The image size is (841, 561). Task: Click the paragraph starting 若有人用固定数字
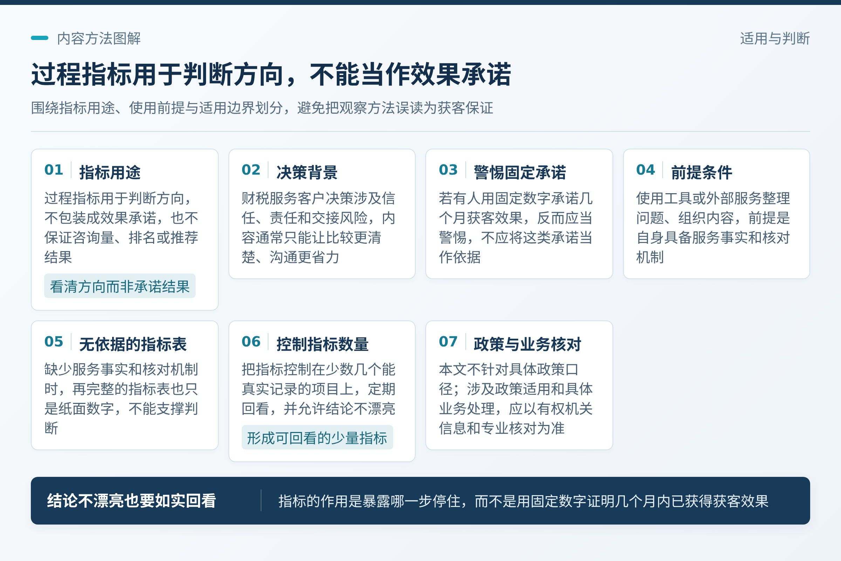click(515, 228)
